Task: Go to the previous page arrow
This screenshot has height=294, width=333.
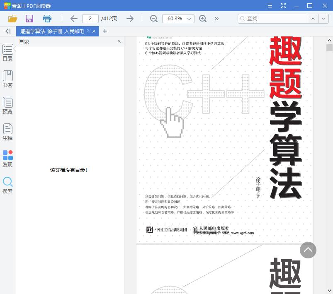Action: pyautogui.click(x=74, y=19)
